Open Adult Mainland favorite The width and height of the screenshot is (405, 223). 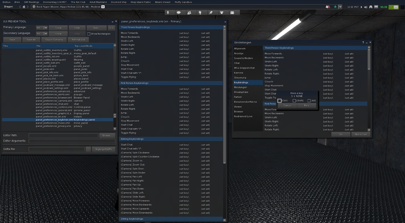coord(98,2)
